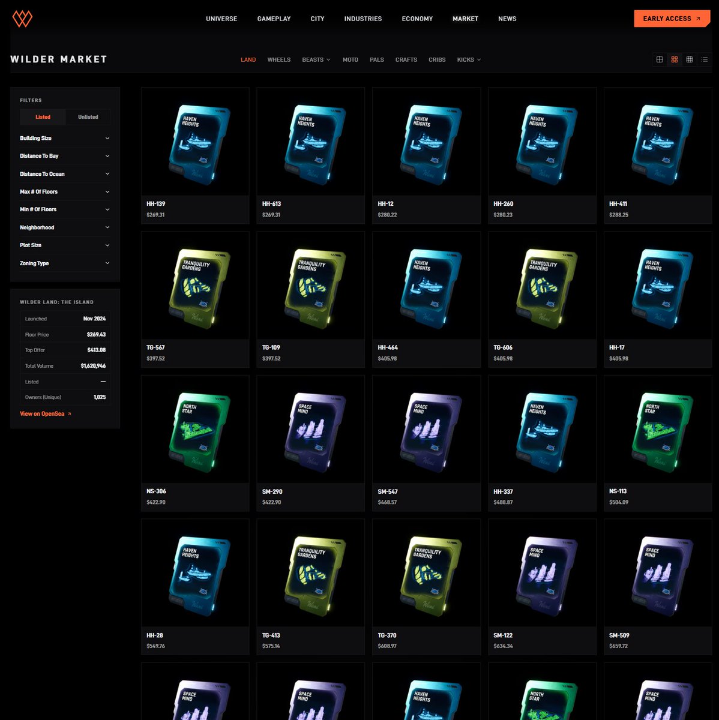Open the HH-17 land card image

click(x=658, y=286)
